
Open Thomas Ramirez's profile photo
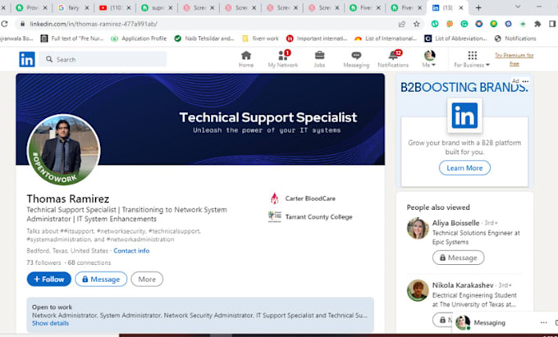click(64, 150)
